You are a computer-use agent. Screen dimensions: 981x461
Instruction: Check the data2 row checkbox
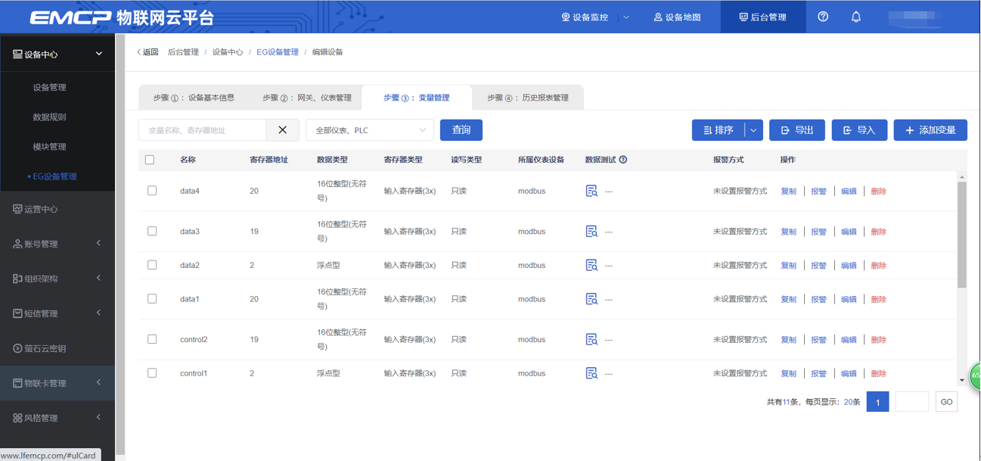152,265
